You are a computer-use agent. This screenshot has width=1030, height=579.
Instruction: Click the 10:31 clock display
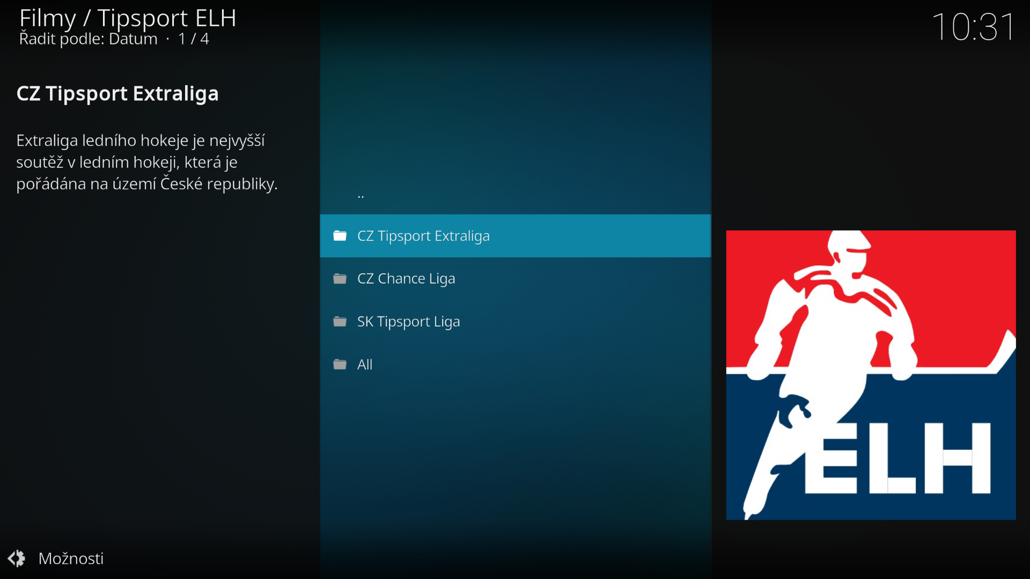973,27
